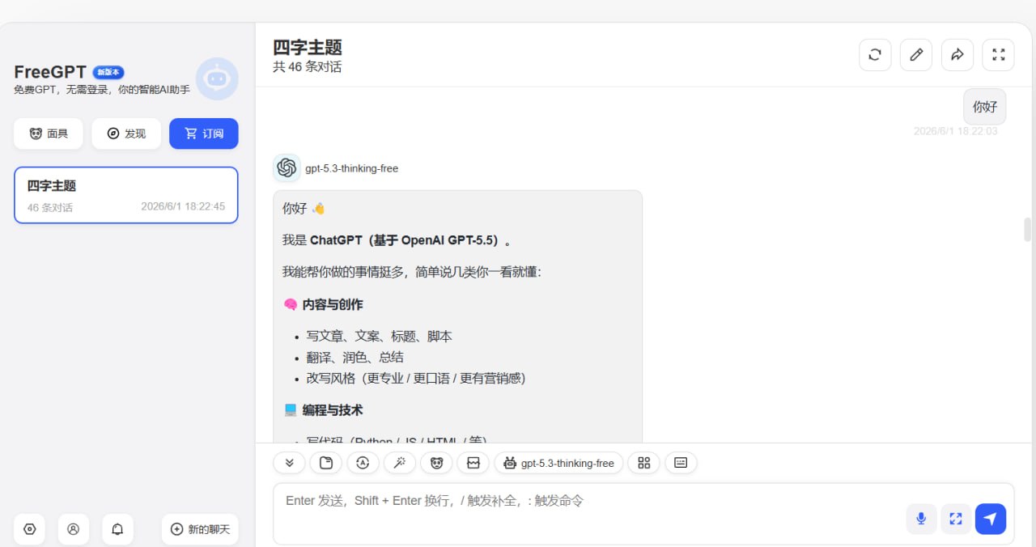Image resolution: width=1036 pixels, height=547 pixels.
Task: Click the 共 46 条对话 subtitle text
Action: coord(308,67)
